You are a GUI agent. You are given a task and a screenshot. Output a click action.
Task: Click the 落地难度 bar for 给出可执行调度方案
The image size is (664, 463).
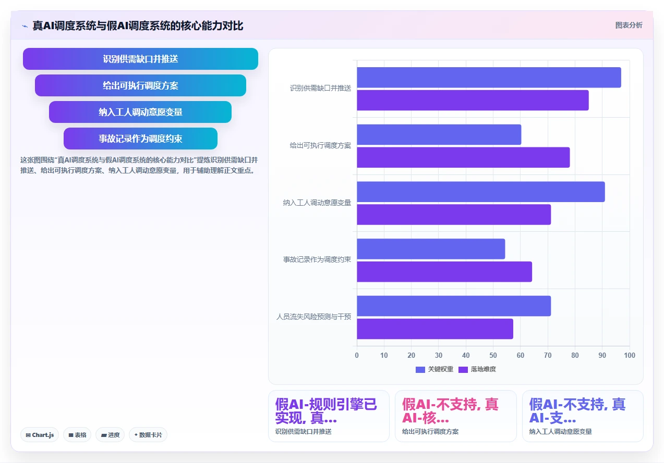(463, 157)
